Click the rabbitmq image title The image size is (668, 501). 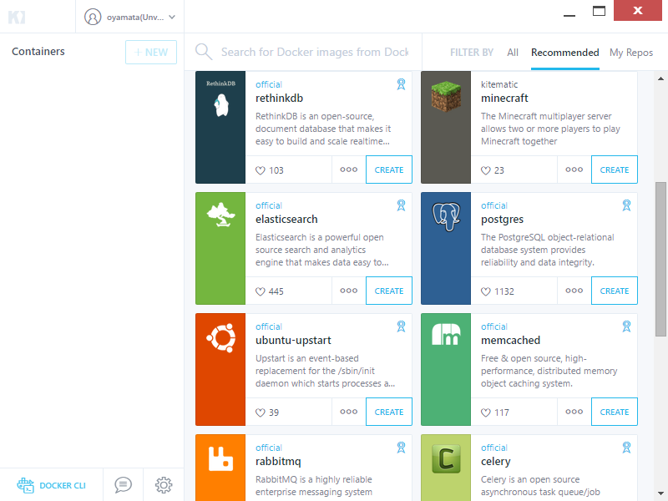(x=278, y=462)
